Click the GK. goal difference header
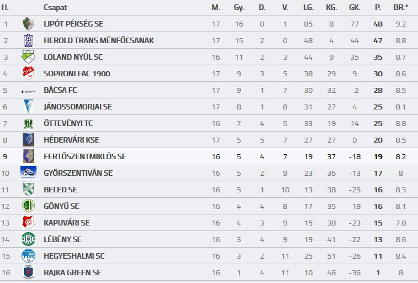418x283 pixels. click(x=354, y=7)
